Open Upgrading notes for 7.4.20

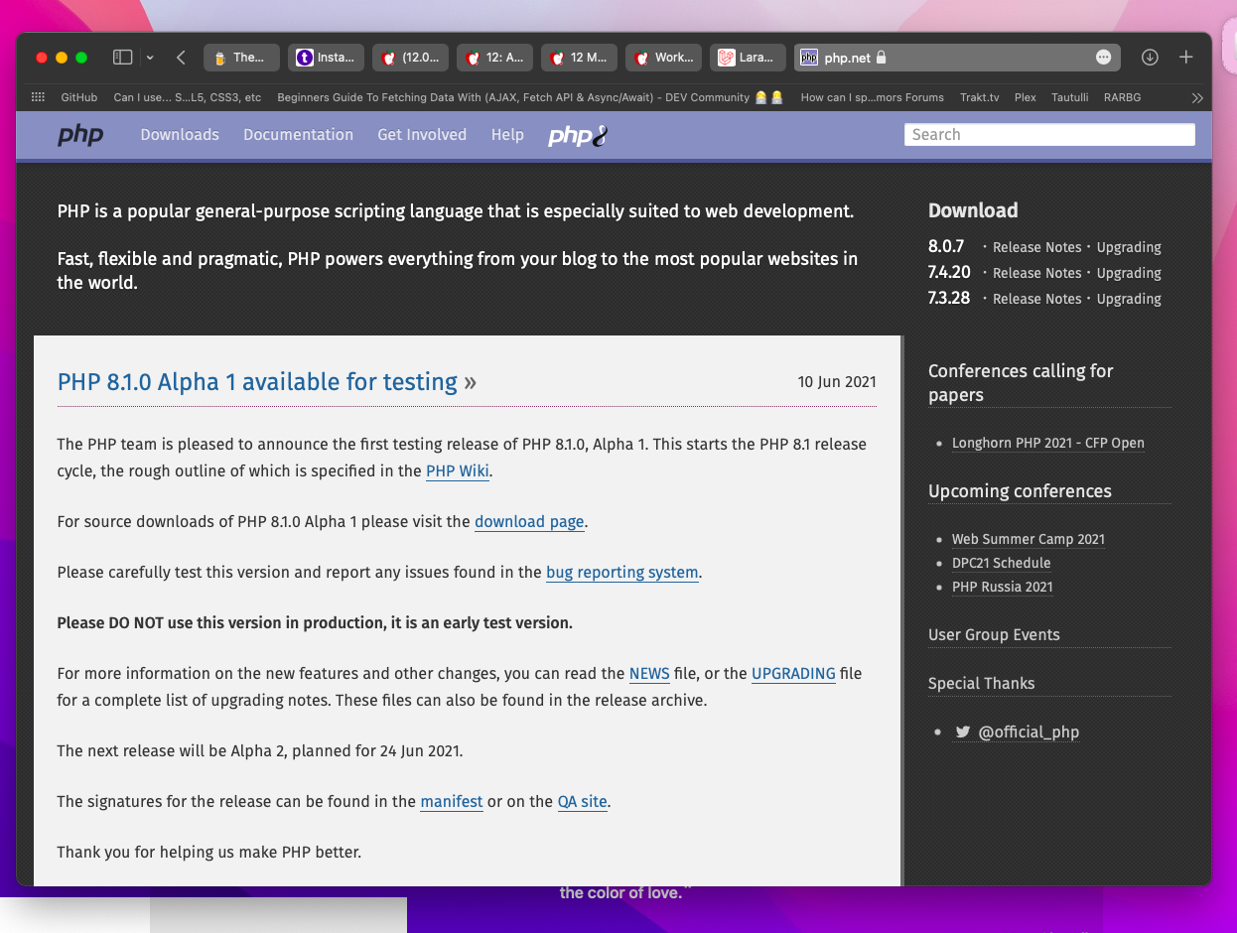pyautogui.click(x=1129, y=273)
